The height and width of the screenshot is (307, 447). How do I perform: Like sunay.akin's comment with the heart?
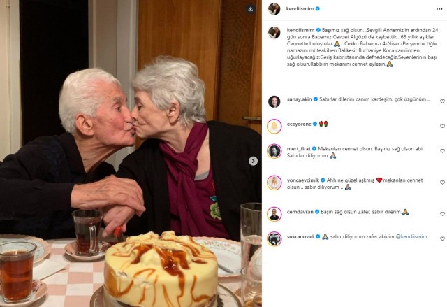coord(442,101)
